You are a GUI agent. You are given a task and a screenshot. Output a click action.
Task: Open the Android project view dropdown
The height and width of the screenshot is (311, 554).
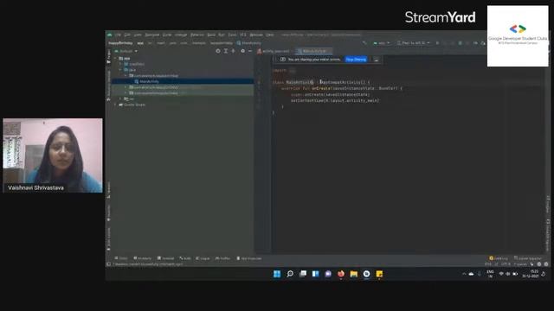(x=126, y=51)
